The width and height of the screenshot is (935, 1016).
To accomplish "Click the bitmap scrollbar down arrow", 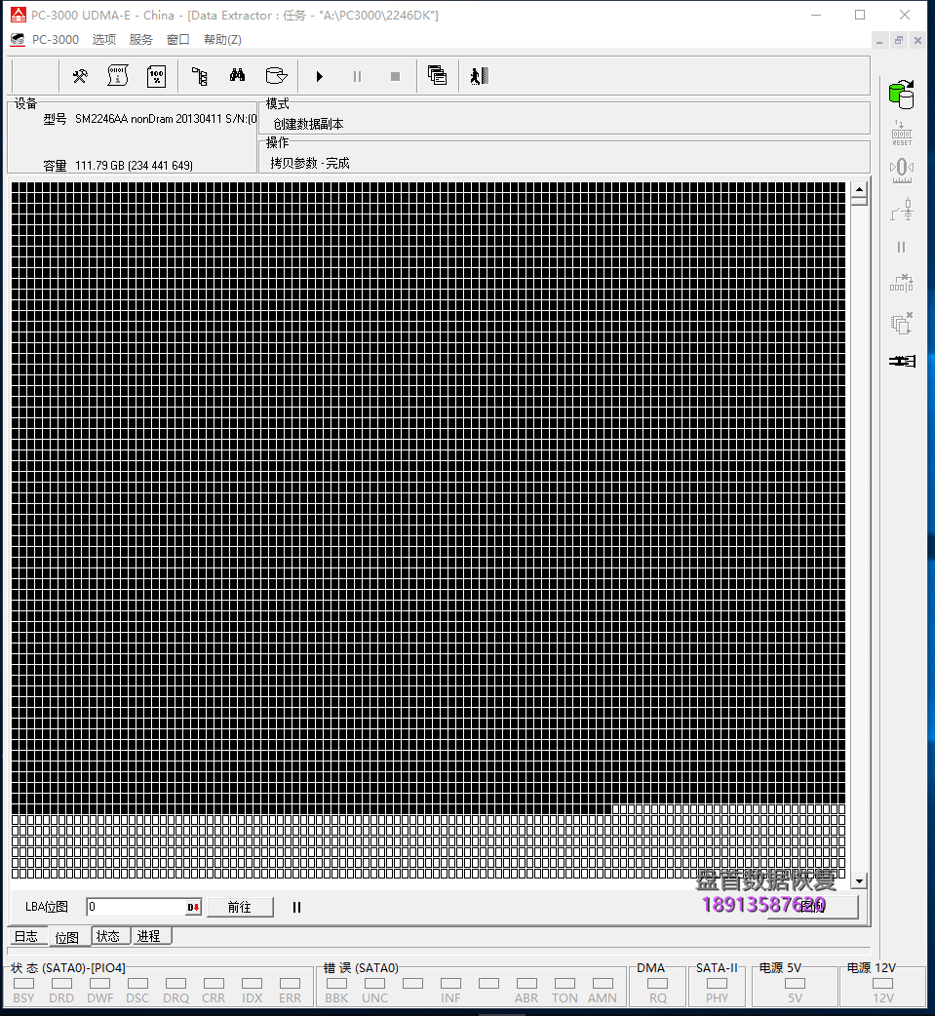I will pos(859,880).
